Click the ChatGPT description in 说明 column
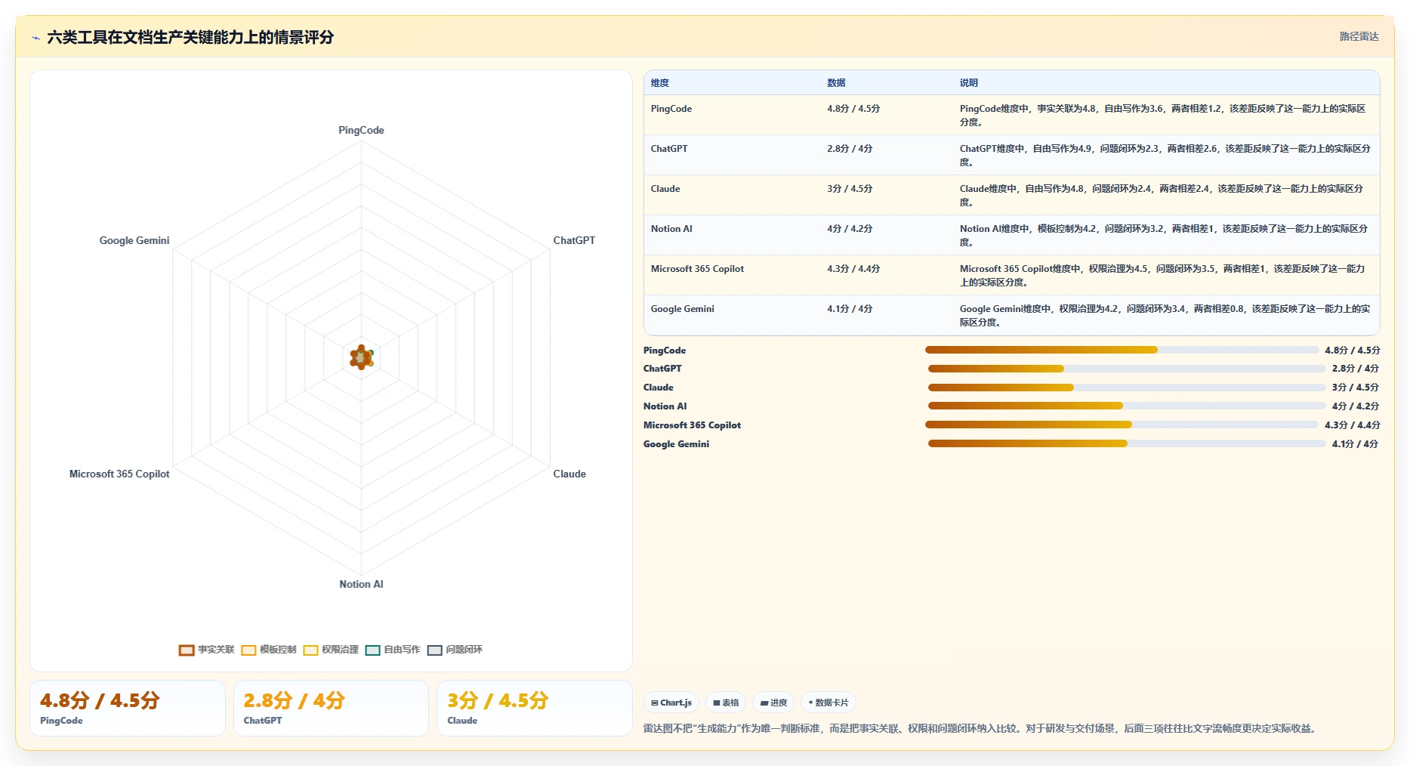Viewport: 1410px width, 766px height. (x=1165, y=155)
